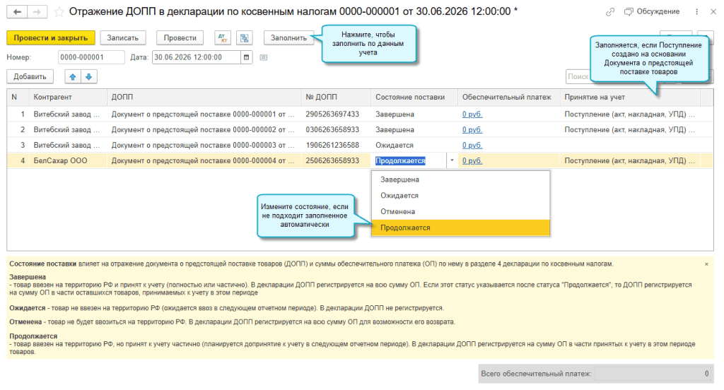Open 0 руб. link in row 4
724x390 pixels.
pos(472,160)
